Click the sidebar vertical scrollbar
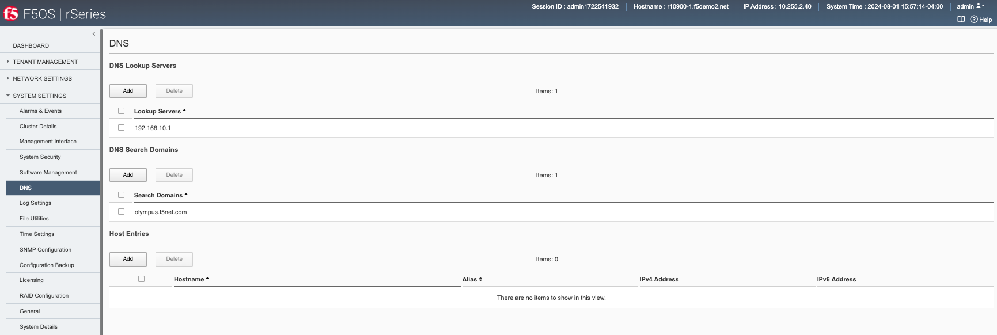Screen dimensions: 997x335 [x=101, y=182]
